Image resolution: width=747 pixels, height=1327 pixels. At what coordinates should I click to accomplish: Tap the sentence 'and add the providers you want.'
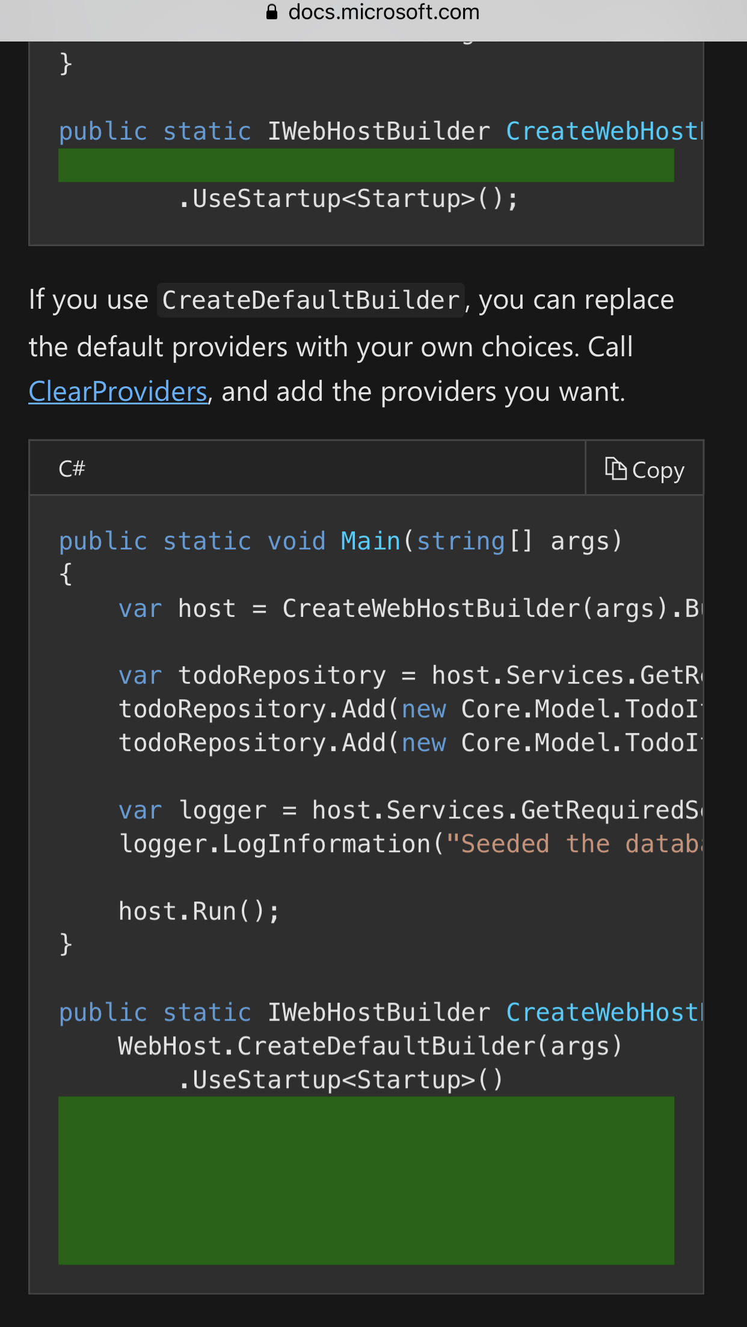[x=423, y=392]
